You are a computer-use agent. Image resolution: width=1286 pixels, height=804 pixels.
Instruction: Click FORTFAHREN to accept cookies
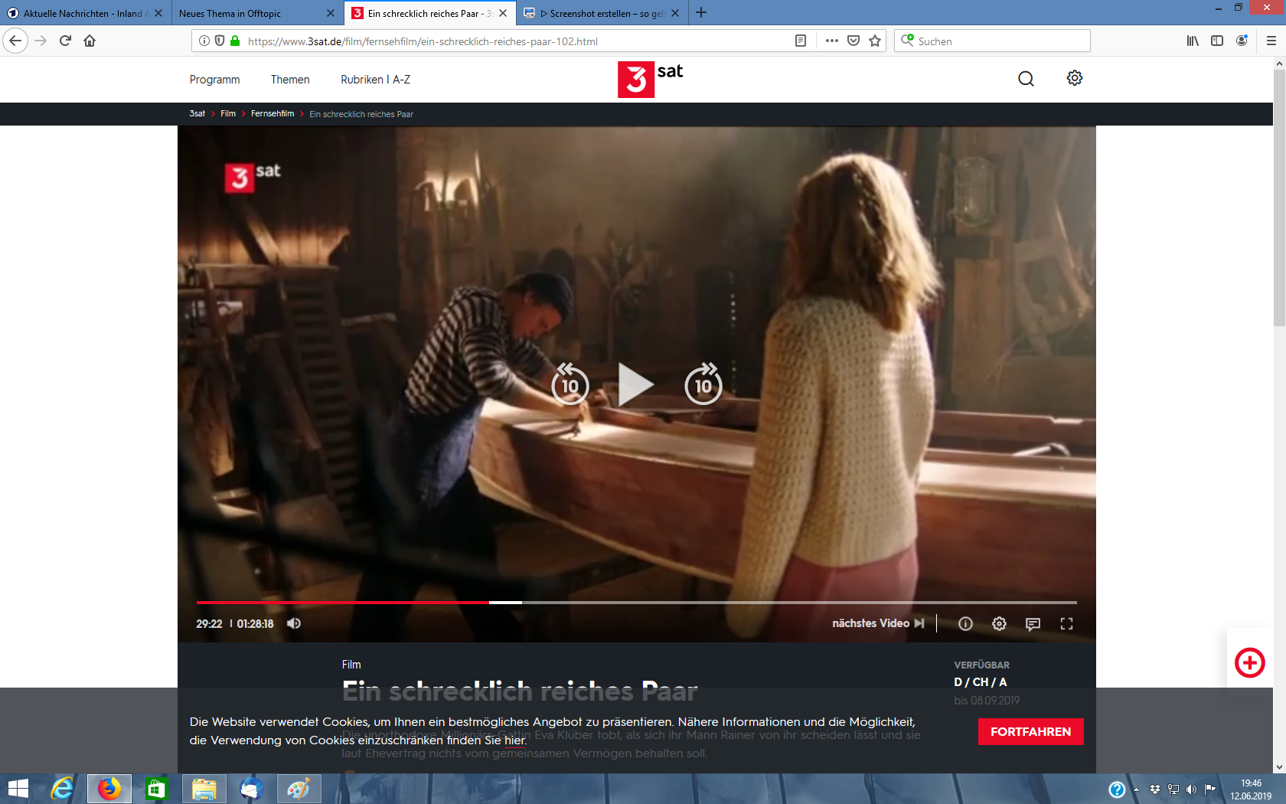point(1030,731)
